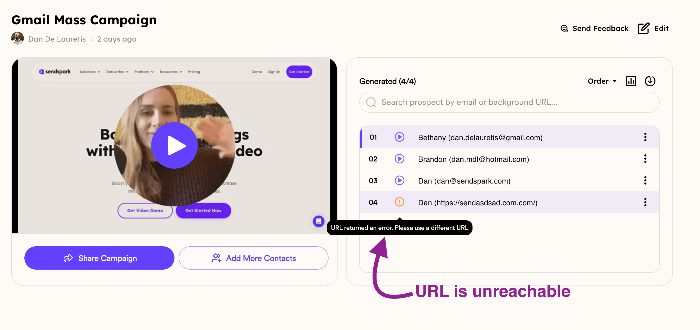
Task: Click Dan De Lauretis avatar
Action: (x=17, y=38)
